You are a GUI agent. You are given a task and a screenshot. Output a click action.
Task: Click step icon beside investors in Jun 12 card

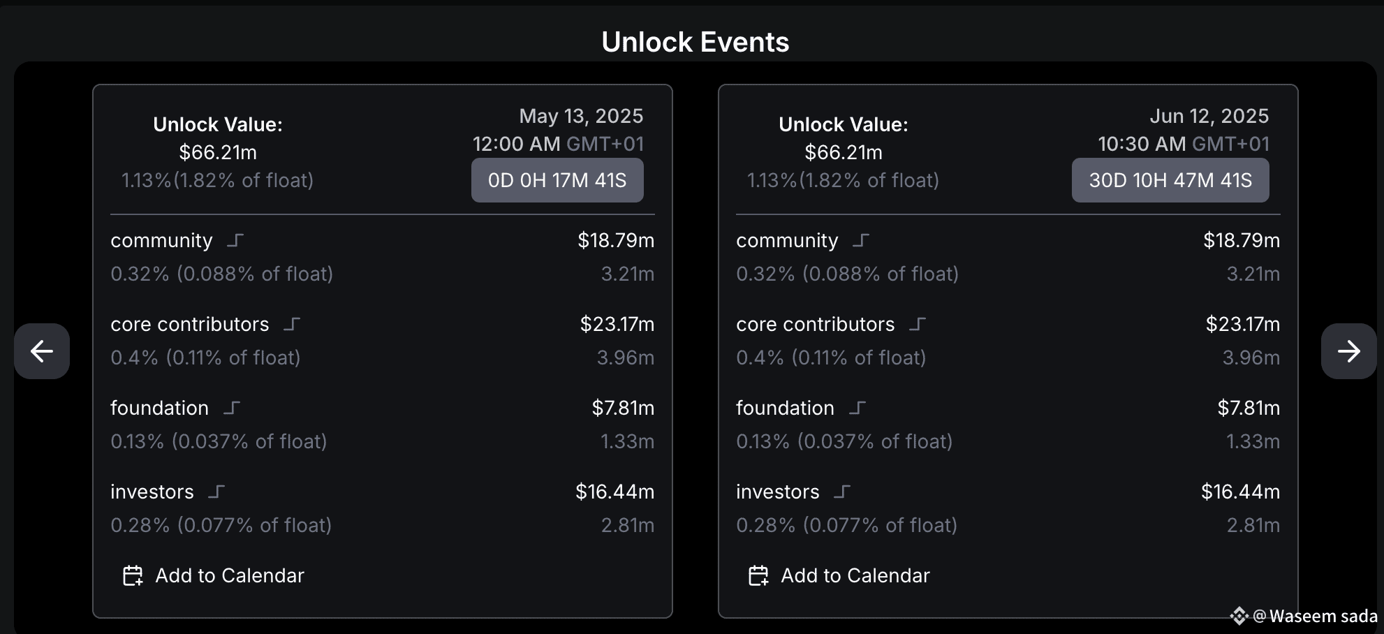[x=842, y=492]
